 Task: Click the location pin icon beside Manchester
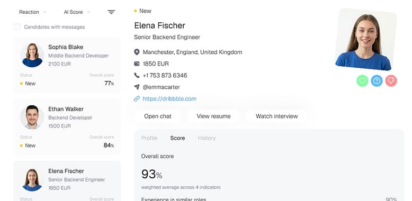[x=137, y=52]
